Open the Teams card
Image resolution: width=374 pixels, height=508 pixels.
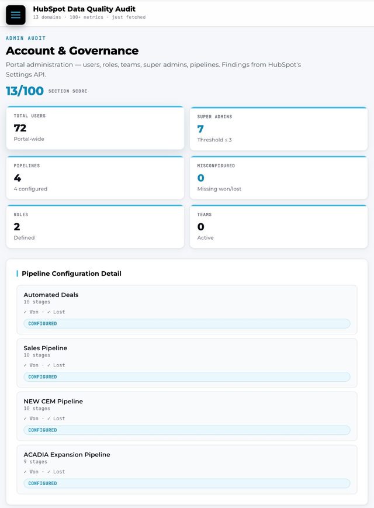(x=279, y=226)
